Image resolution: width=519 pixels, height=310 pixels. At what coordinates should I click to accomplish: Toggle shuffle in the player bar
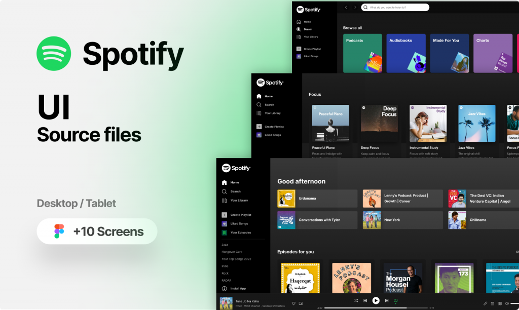pyautogui.click(x=356, y=300)
